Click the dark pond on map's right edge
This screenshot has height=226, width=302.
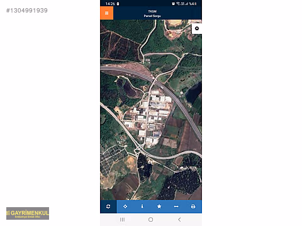(194, 92)
